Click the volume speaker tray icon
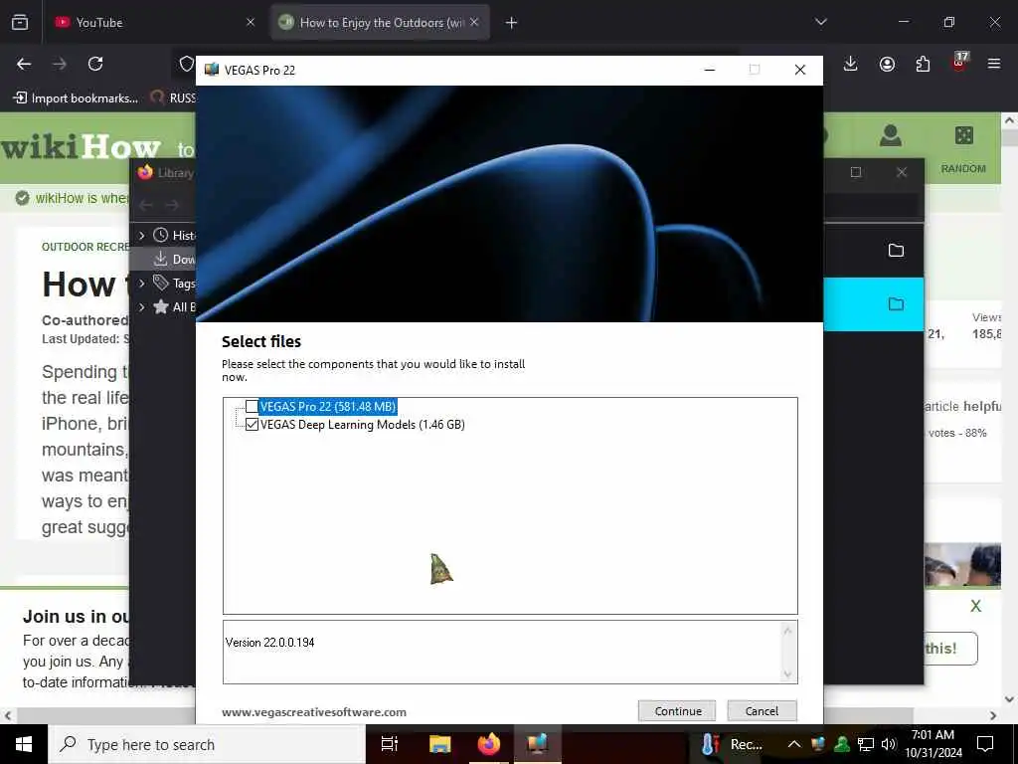1018x764 pixels. click(x=889, y=744)
